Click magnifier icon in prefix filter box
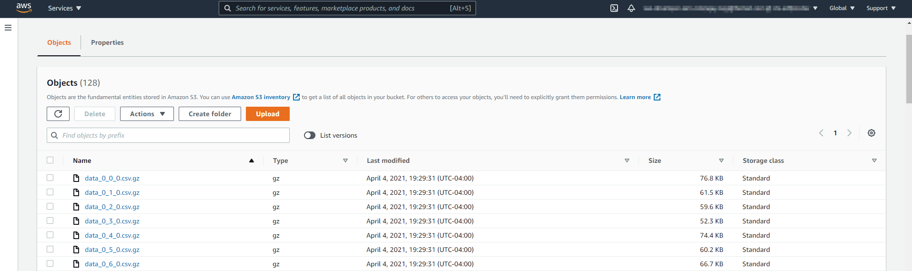Viewport: 912px width, 271px height. coord(55,135)
